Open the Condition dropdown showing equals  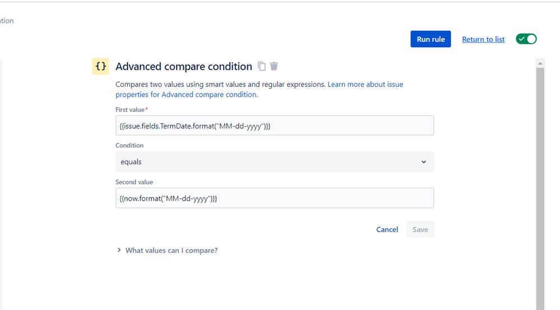(275, 162)
